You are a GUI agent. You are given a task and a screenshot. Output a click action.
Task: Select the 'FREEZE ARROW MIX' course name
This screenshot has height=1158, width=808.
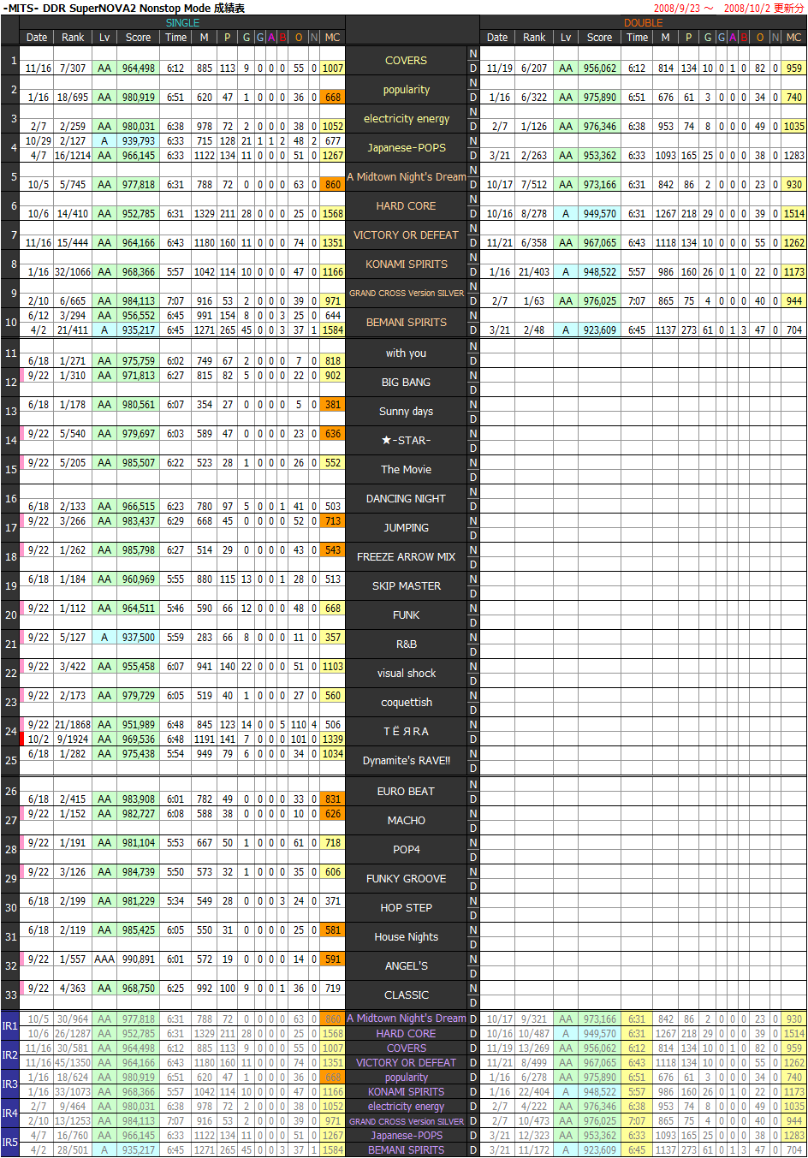click(x=406, y=557)
